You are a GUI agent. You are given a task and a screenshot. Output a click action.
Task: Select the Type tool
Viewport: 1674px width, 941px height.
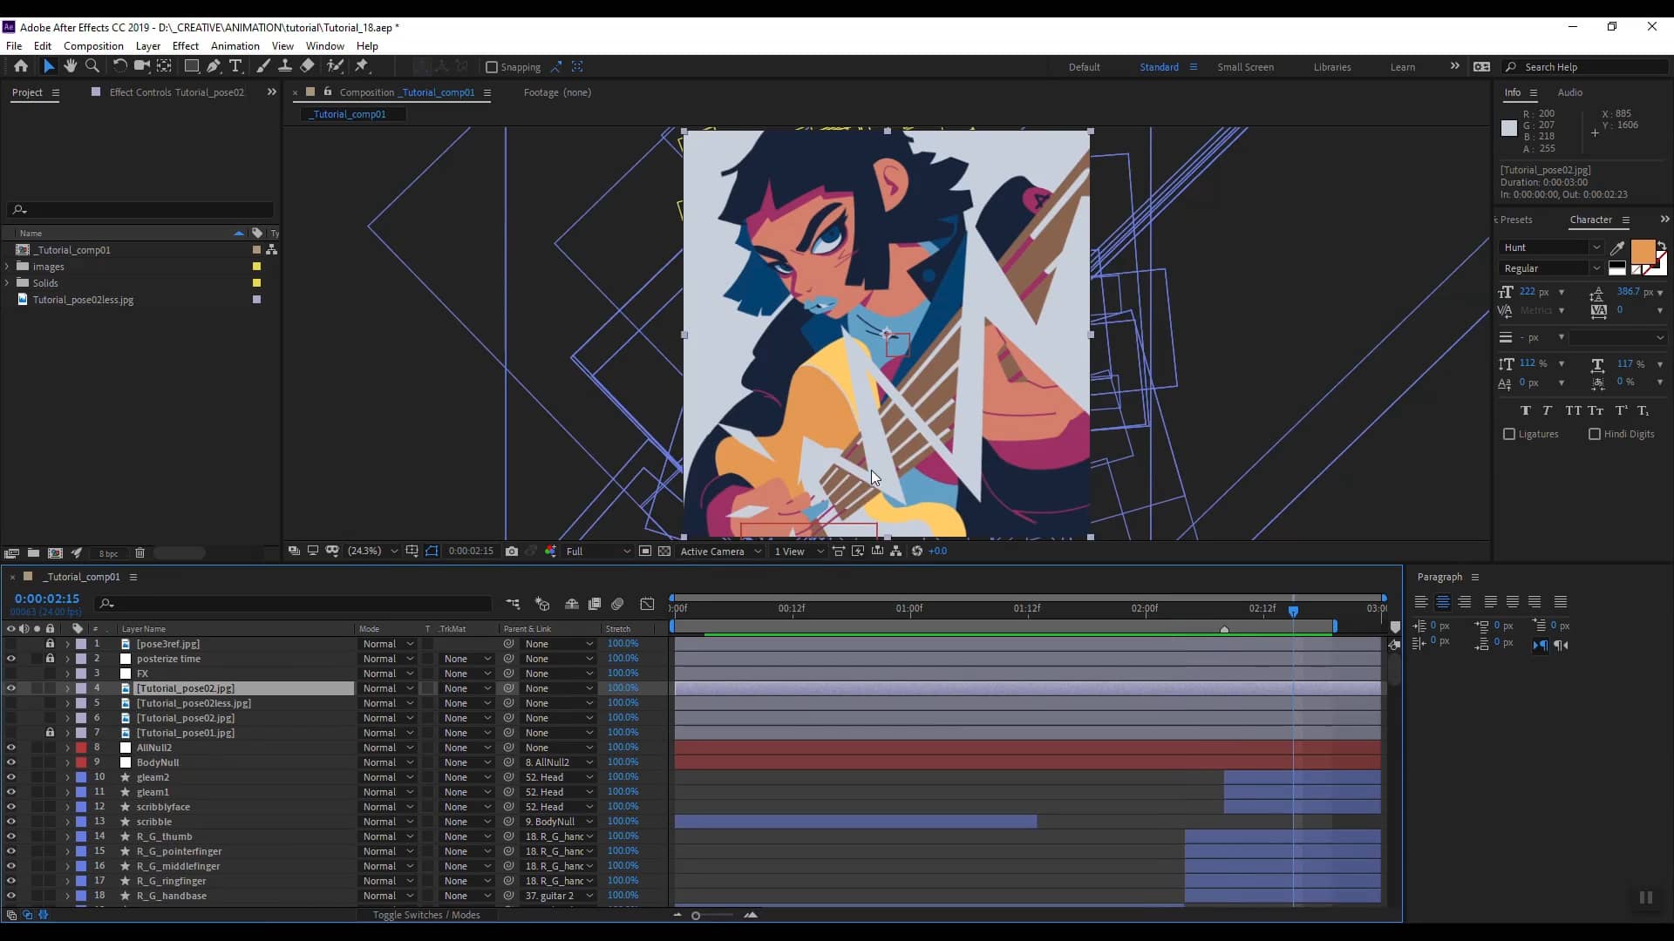(235, 66)
